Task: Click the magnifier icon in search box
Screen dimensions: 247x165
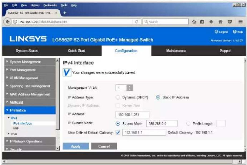Action: (146, 21)
